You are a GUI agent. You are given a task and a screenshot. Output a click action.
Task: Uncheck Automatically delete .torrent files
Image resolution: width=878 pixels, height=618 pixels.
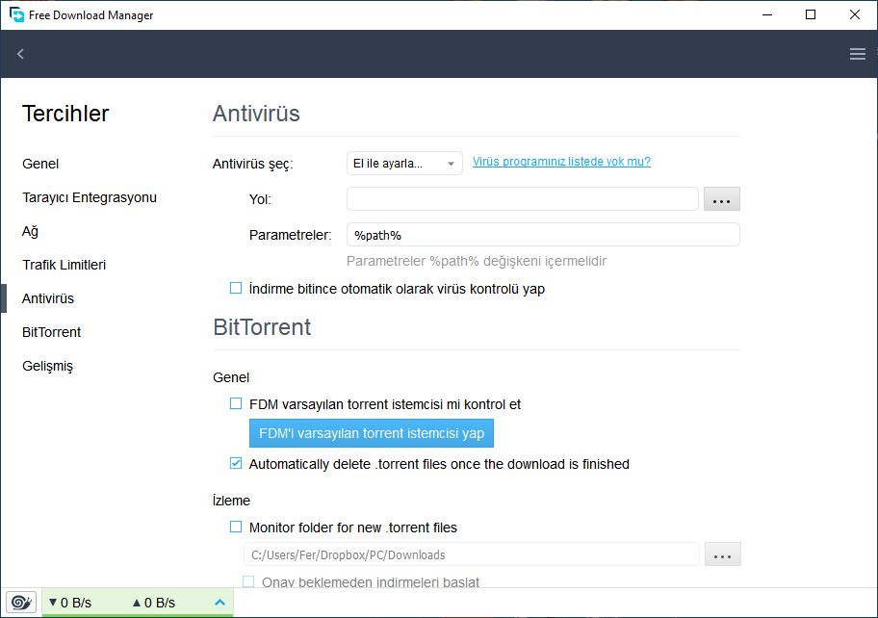coord(236,464)
